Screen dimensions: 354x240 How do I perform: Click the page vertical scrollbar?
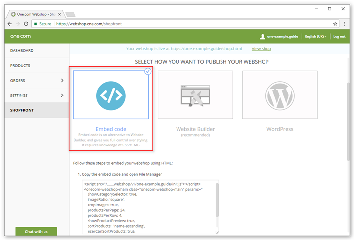348,122
